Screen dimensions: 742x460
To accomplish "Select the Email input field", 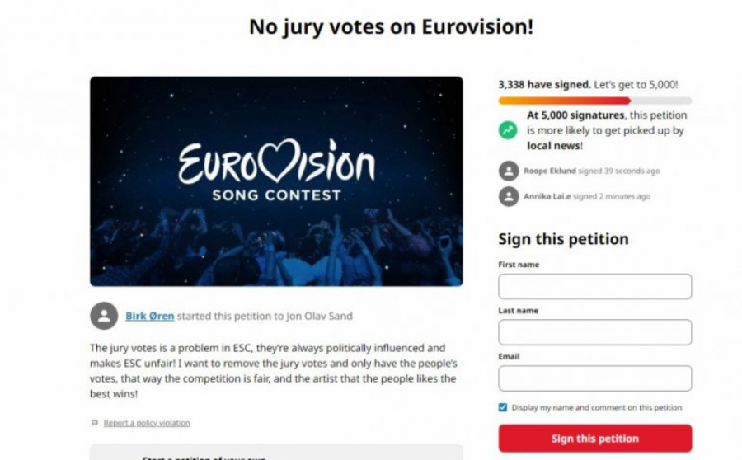I will click(x=594, y=378).
